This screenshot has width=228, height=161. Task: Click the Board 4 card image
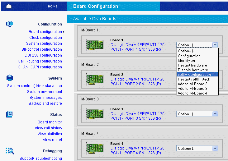coord(95,149)
